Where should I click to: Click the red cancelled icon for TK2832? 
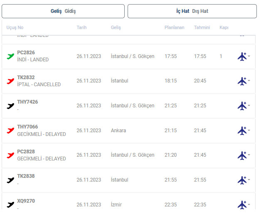(x=10, y=81)
